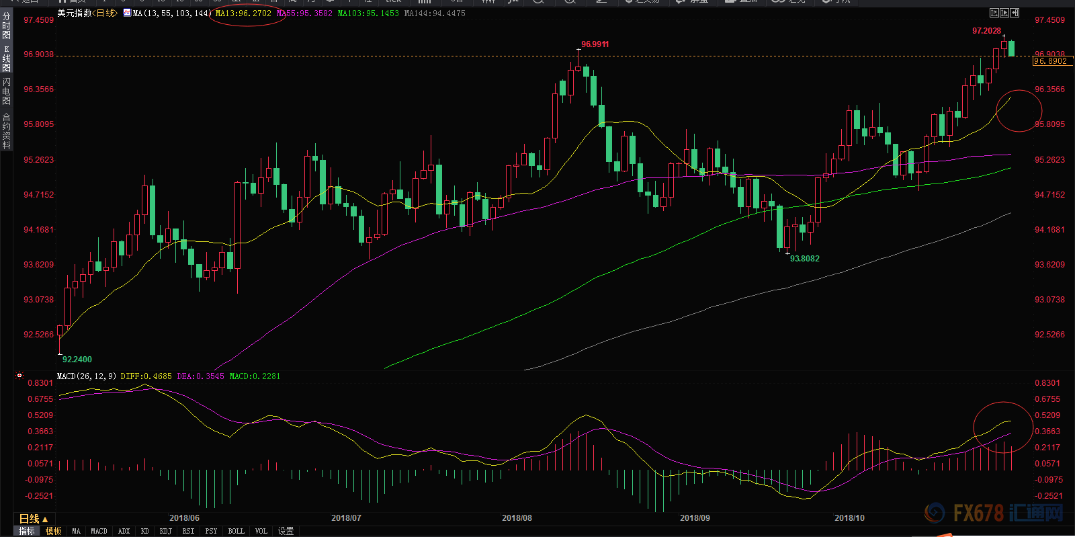Click the 95.2623 right axis price
This screenshot has height=537, width=1075.
1049,160
